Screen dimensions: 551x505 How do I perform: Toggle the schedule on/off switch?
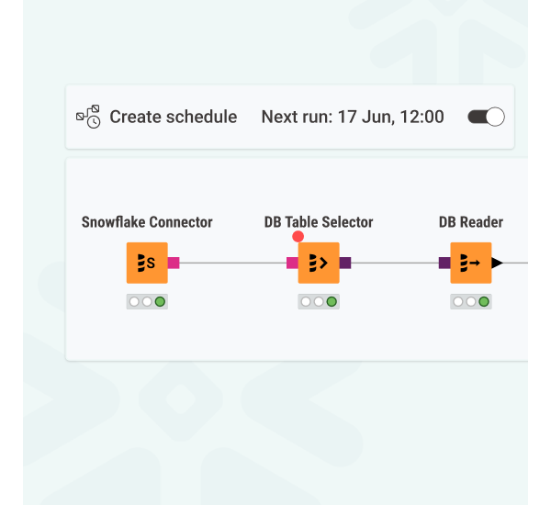click(486, 117)
